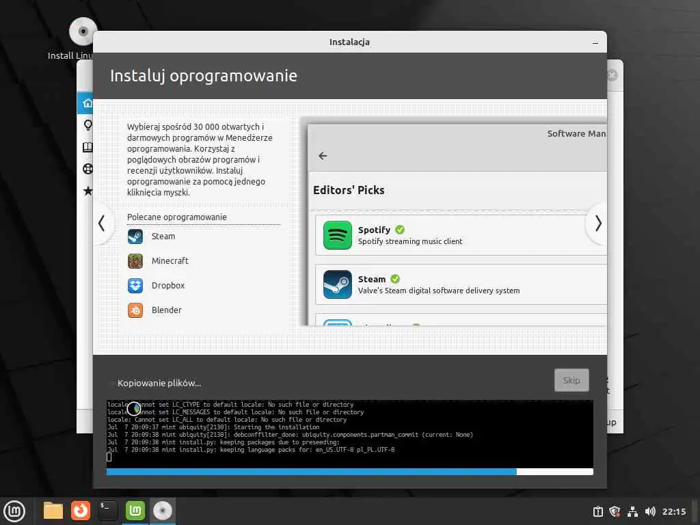This screenshot has height=525, width=700.
Task: Click the green verified badge next to Spotify
Action: tap(400, 230)
